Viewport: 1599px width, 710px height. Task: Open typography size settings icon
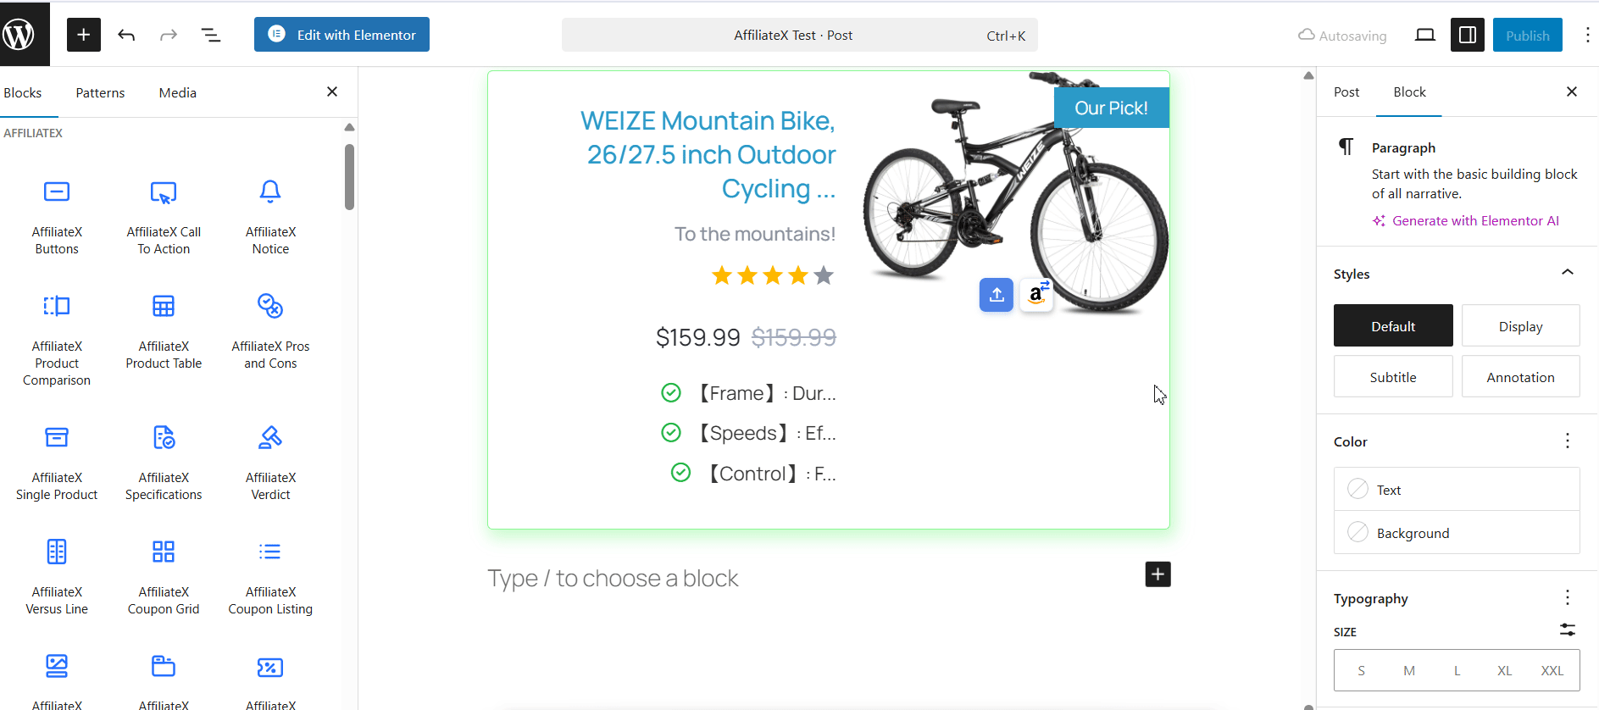click(1568, 630)
